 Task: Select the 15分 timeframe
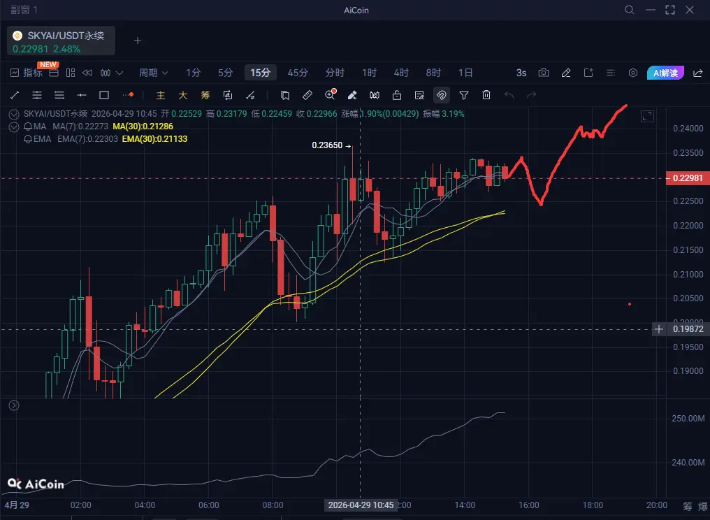click(x=261, y=73)
